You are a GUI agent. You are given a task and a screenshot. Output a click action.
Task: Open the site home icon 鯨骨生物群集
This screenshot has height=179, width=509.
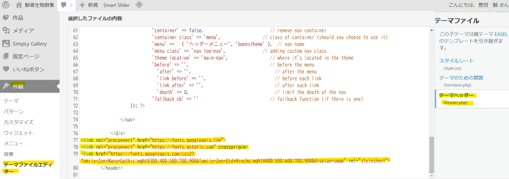(x=19, y=5)
